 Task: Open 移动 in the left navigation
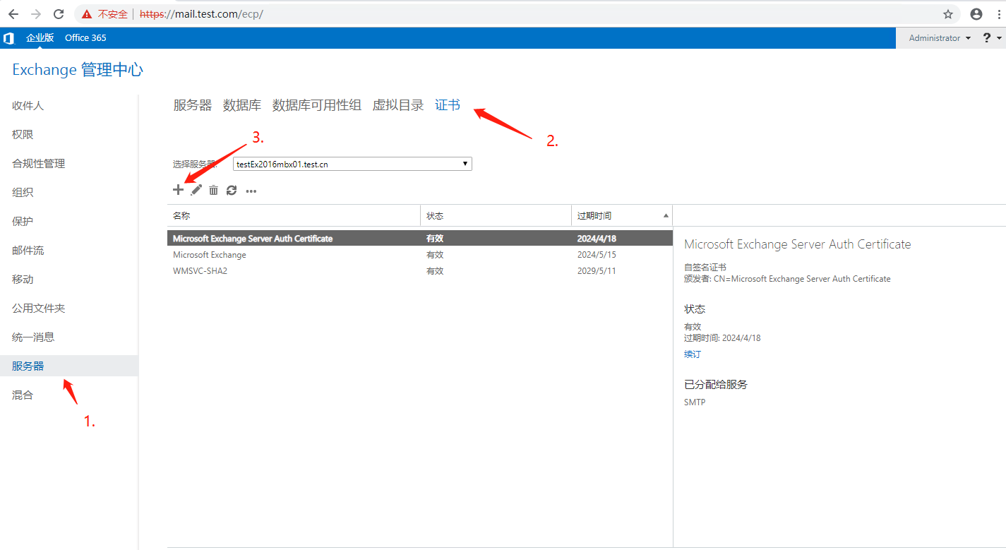pos(23,279)
